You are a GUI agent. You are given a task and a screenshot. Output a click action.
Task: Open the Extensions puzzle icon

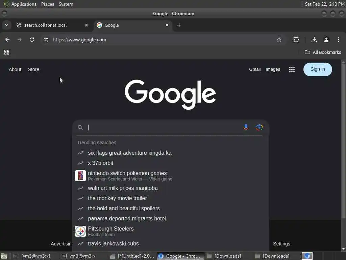296,40
